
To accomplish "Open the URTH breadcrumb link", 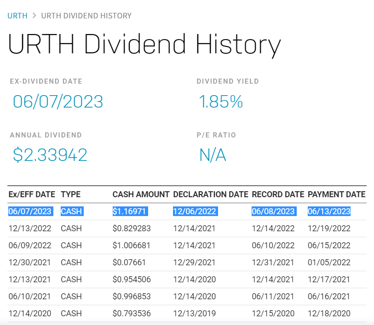I will tap(17, 16).
